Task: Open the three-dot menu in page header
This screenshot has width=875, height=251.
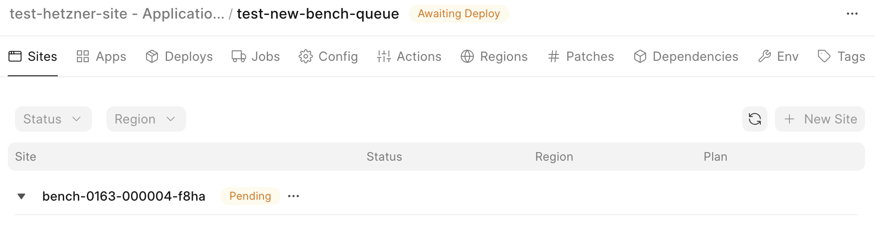Action: point(852,14)
